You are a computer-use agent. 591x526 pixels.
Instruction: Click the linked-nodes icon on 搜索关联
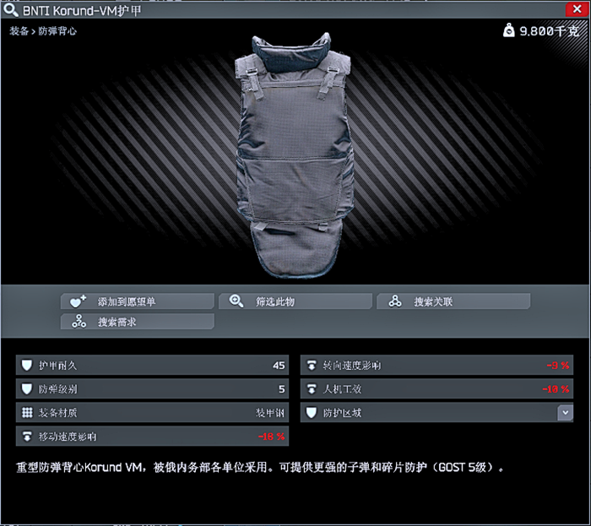(394, 301)
